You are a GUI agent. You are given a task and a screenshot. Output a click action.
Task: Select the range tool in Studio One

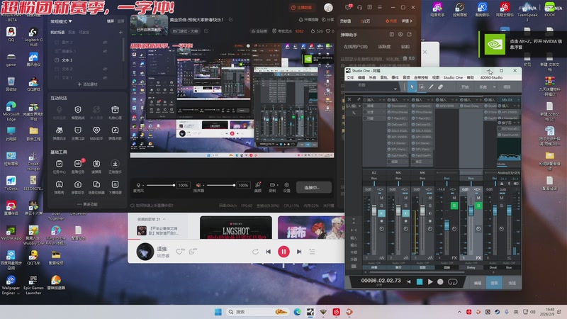pos(422,86)
